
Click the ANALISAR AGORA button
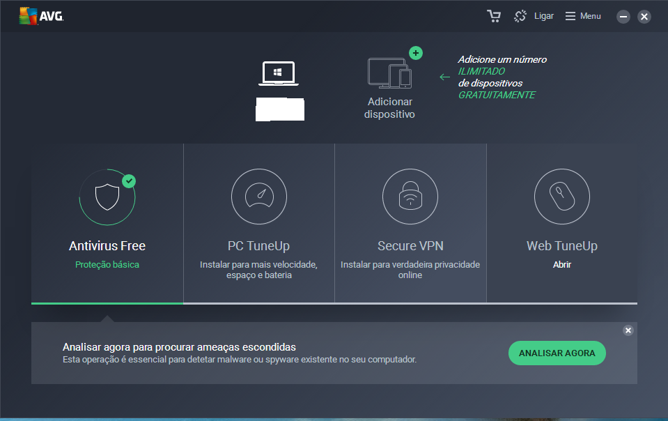click(x=557, y=353)
